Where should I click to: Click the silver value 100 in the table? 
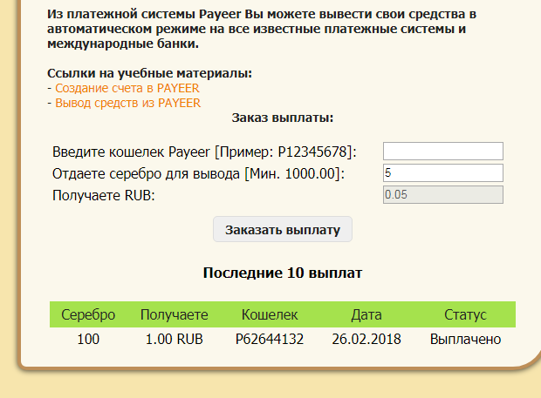coord(88,339)
